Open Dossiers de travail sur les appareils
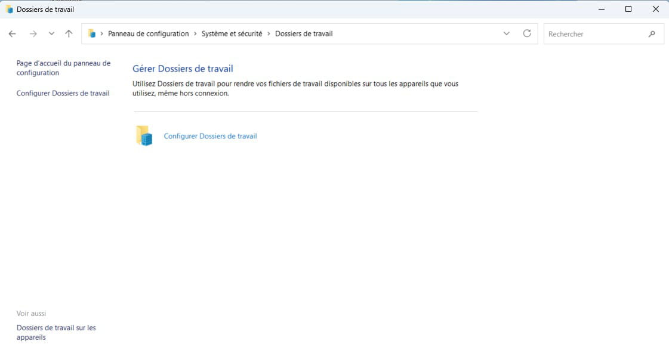 point(56,332)
